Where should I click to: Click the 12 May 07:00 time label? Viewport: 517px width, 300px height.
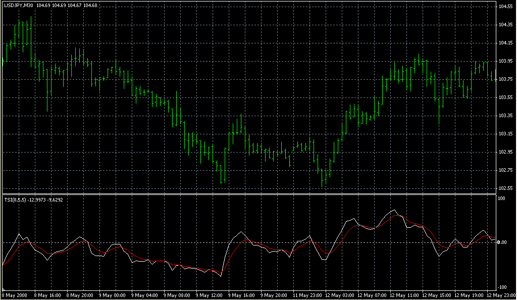tap(372, 295)
